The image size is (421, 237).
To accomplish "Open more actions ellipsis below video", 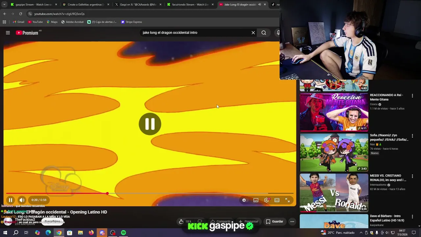I will [x=292, y=222].
